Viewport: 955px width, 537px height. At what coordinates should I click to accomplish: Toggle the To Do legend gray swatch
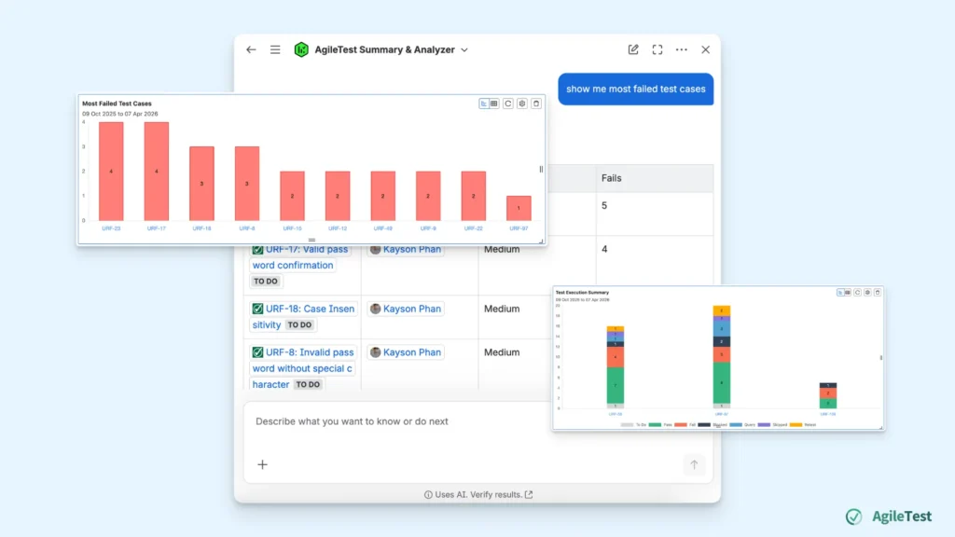point(628,425)
